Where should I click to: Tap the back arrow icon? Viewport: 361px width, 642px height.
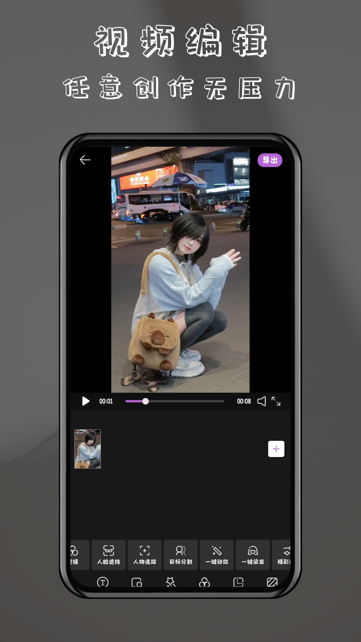pyautogui.click(x=85, y=160)
